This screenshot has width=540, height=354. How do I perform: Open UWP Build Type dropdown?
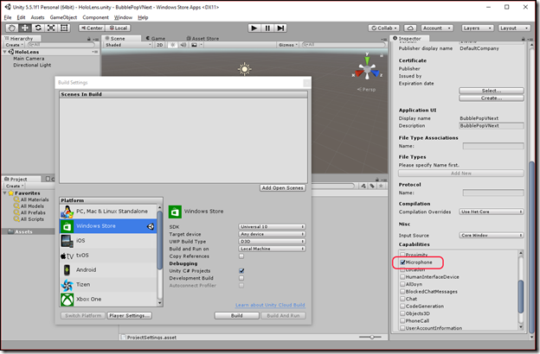click(x=272, y=242)
